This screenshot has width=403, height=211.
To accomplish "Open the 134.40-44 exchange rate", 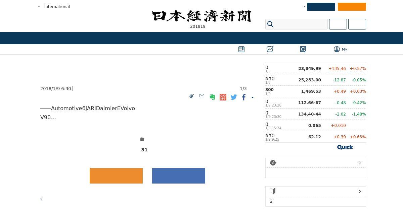I will pos(310,114).
